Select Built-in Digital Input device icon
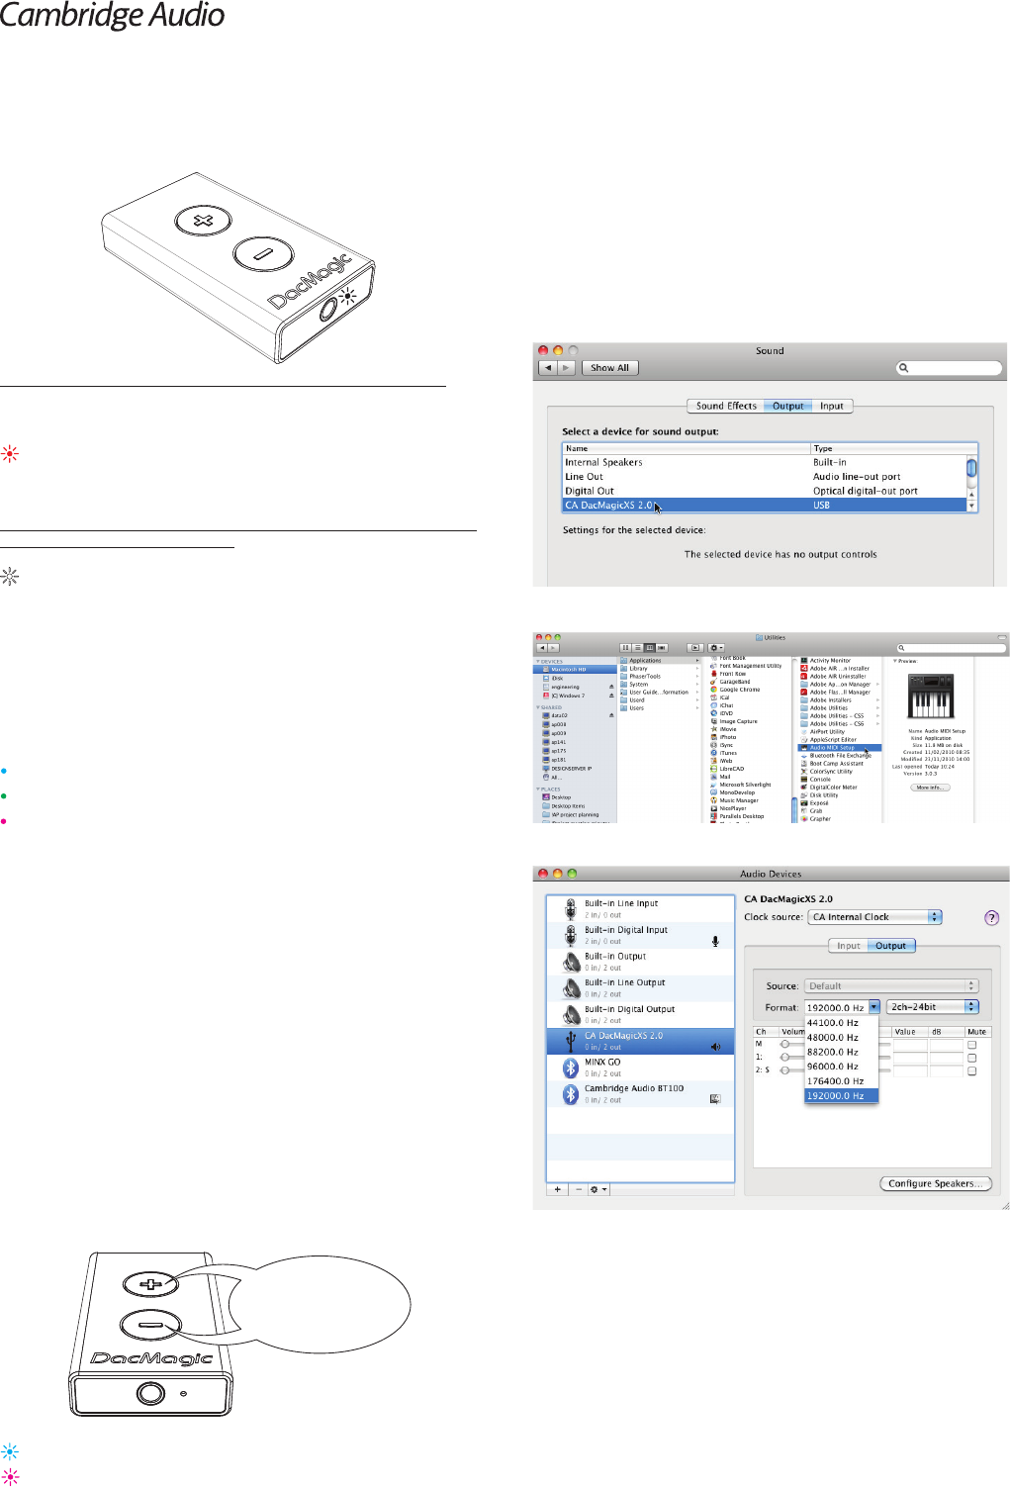Screen dimensions: 1010x1487 (570, 935)
